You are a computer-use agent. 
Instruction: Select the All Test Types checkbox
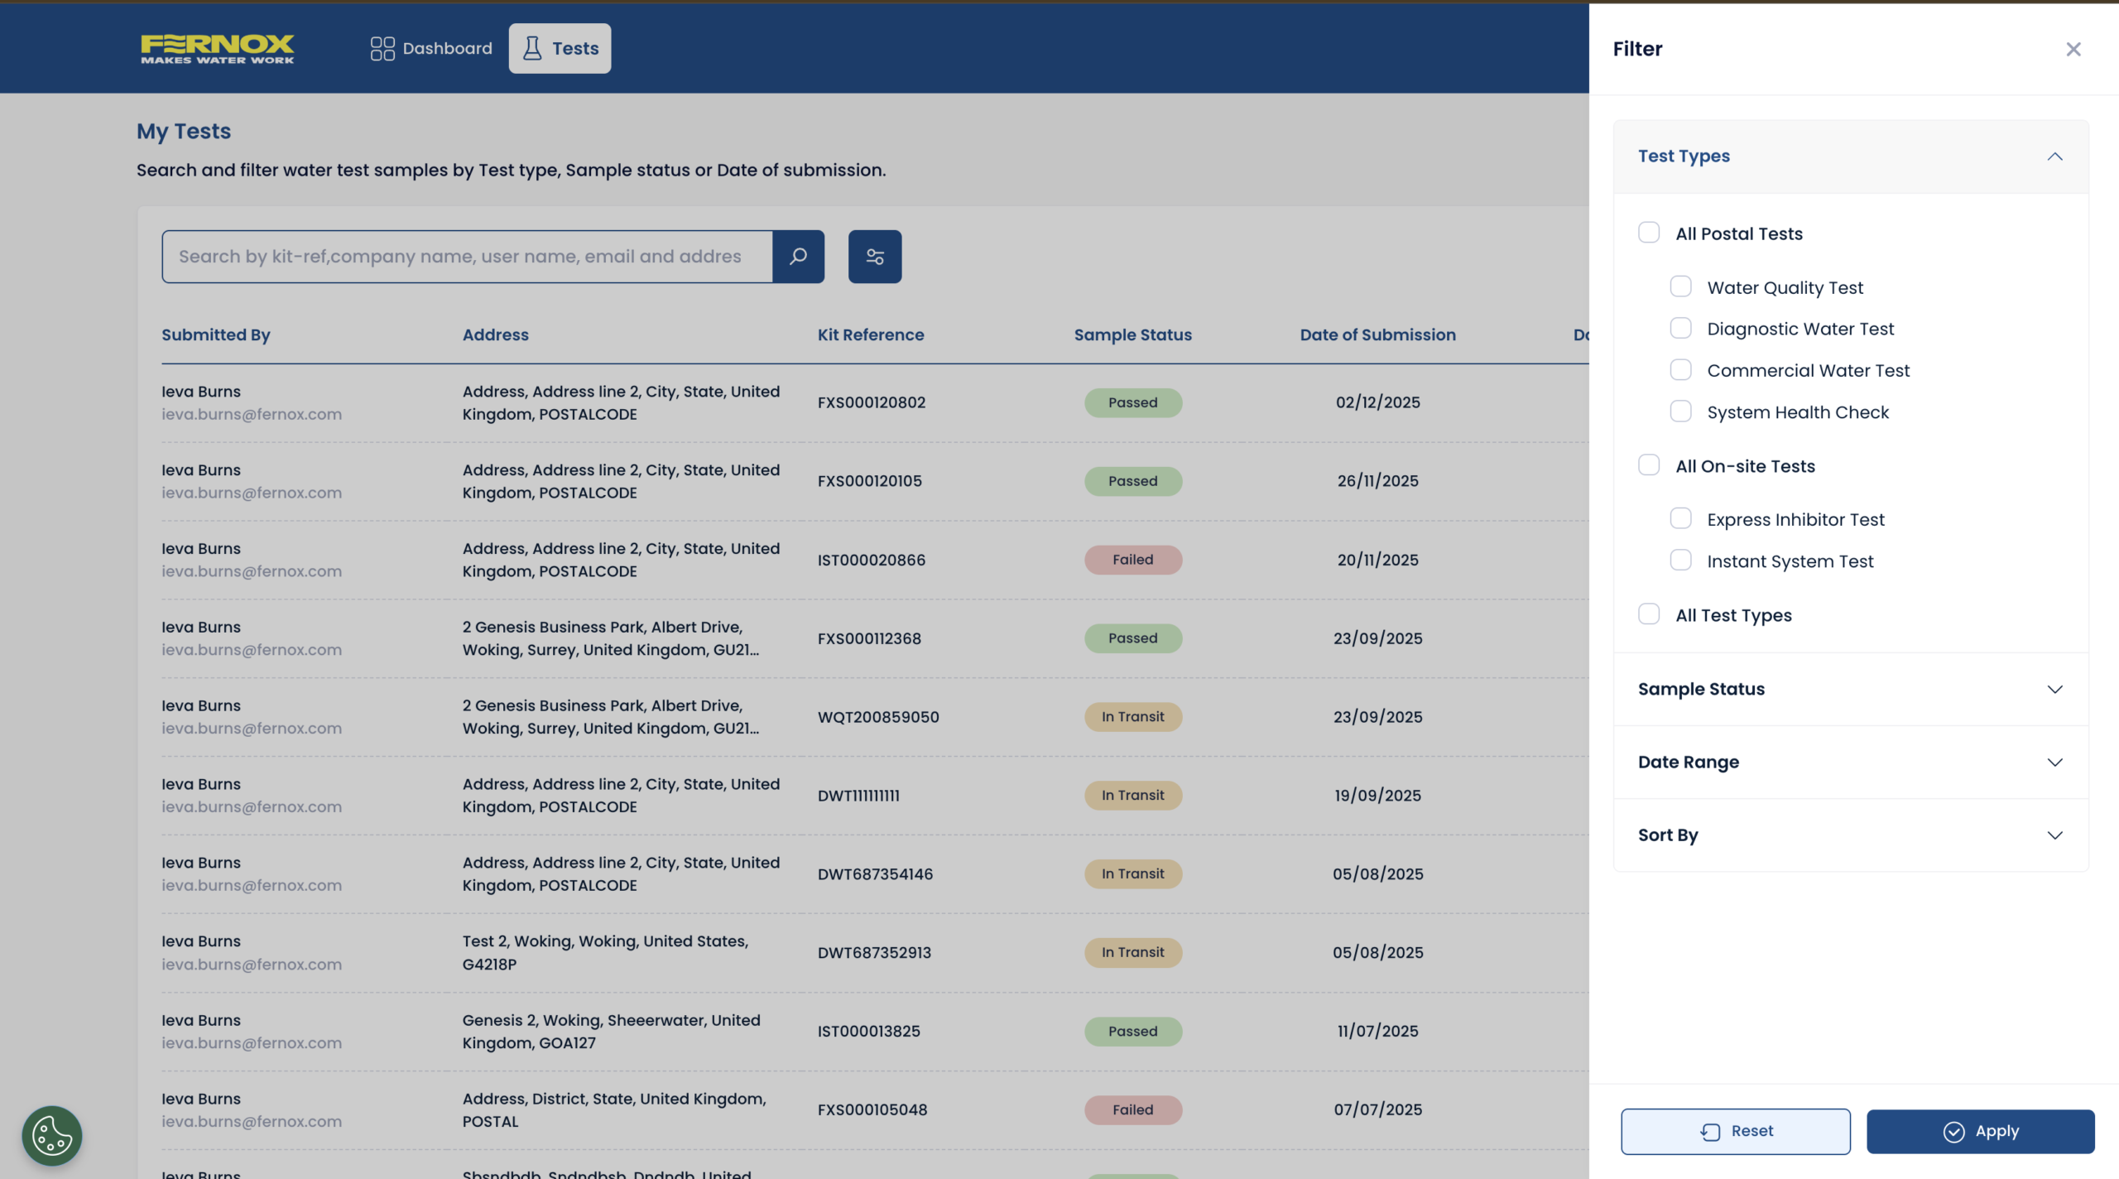1649,614
